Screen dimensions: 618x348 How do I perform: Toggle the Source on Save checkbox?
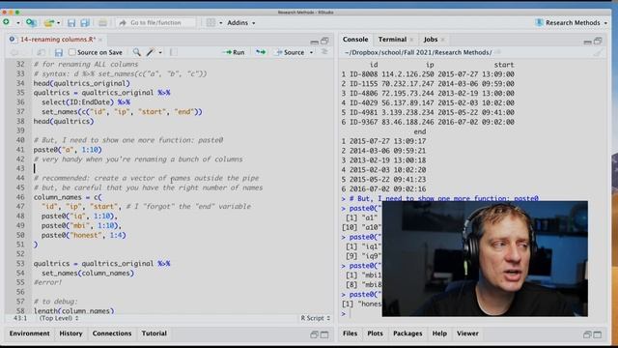[71, 52]
